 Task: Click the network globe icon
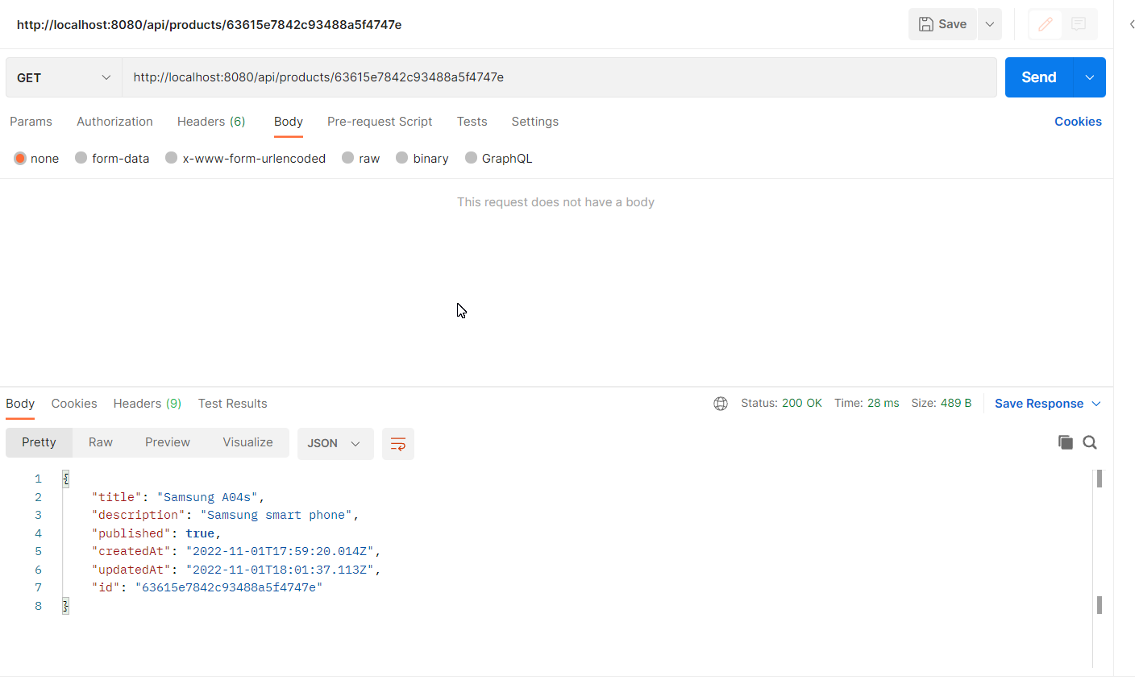(721, 404)
